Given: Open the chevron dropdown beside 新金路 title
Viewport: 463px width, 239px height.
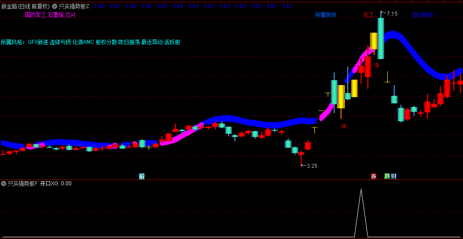Looking at the screenshot, I should (x=55, y=6).
